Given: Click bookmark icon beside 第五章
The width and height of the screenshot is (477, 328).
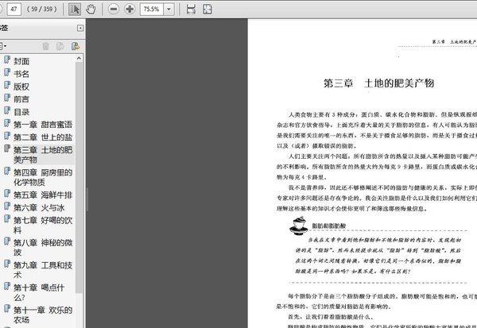Looking at the screenshot, I should tap(6, 193).
